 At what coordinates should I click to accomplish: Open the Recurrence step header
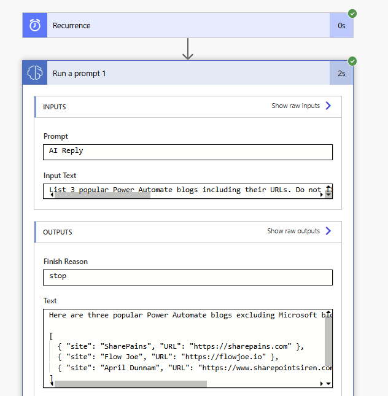click(188, 25)
